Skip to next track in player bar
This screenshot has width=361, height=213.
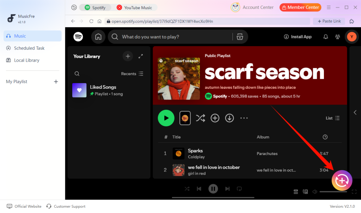[227, 189]
